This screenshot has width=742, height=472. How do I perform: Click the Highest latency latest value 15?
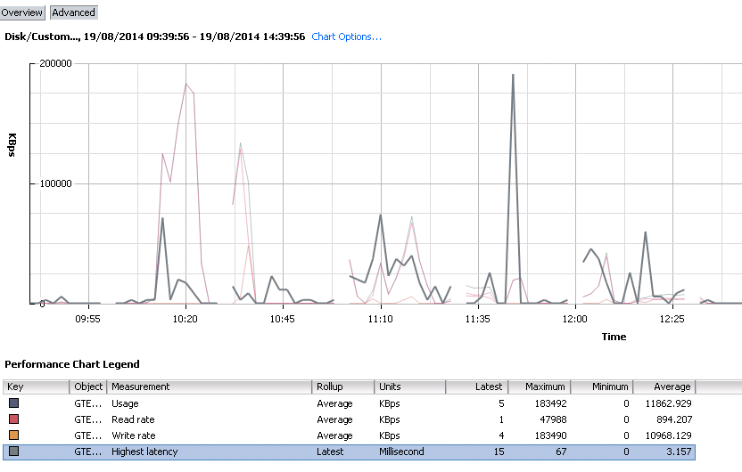[499, 452]
